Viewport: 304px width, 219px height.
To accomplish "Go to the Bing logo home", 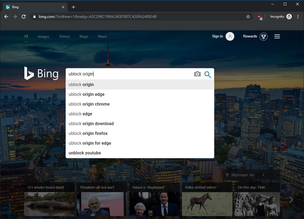I will pos(41,73).
